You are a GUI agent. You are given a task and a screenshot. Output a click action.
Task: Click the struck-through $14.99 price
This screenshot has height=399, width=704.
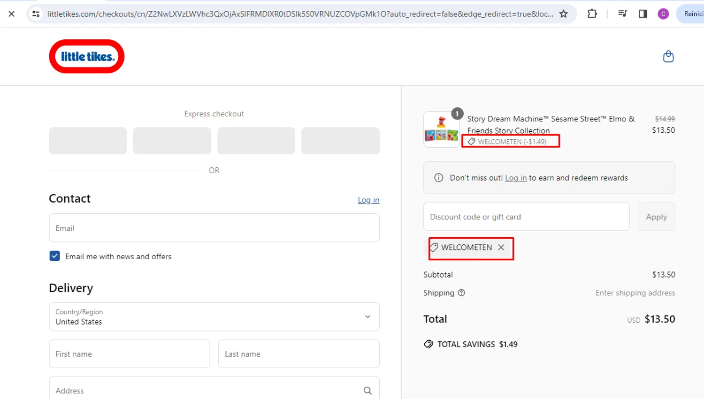click(x=665, y=119)
